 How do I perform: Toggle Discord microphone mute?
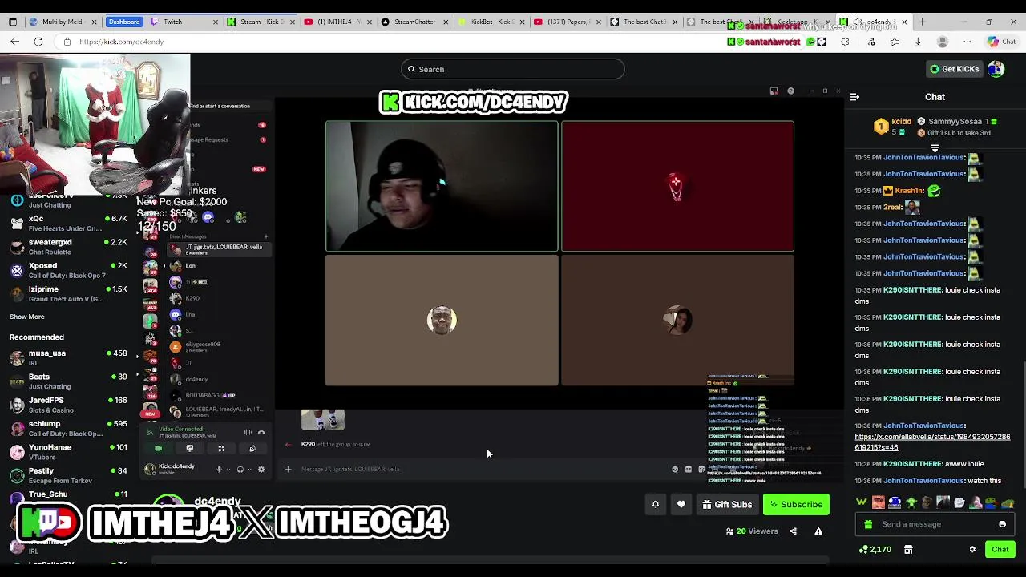(x=219, y=469)
